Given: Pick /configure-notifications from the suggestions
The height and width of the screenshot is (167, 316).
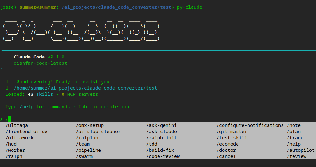Looking at the screenshot, I should click(x=250, y=125).
